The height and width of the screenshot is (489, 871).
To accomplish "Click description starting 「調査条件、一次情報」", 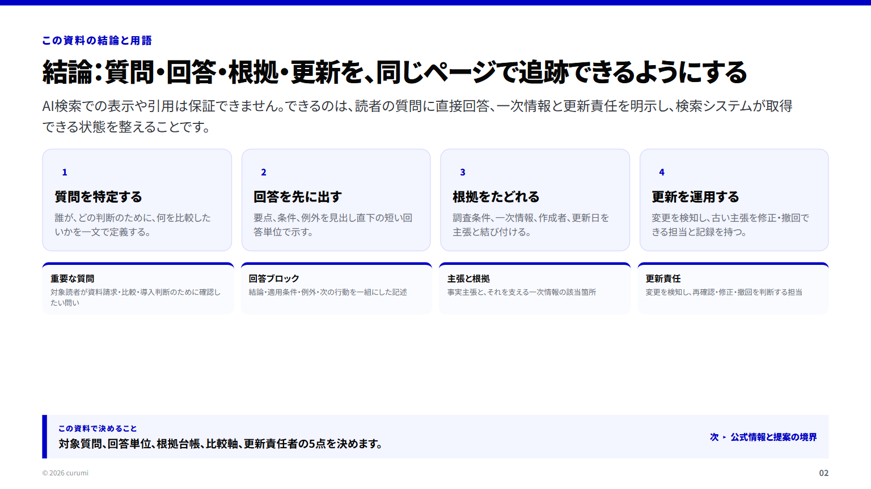I will 531,225.
